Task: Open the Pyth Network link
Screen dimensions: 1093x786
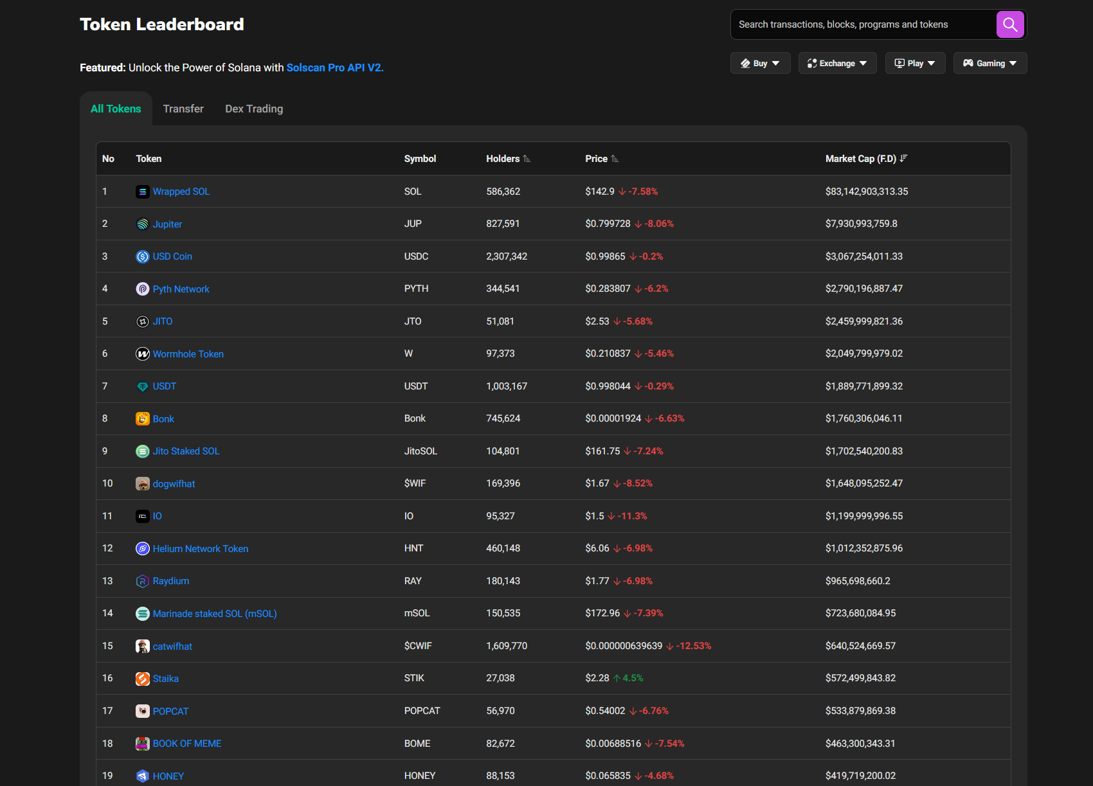Action: [181, 289]
